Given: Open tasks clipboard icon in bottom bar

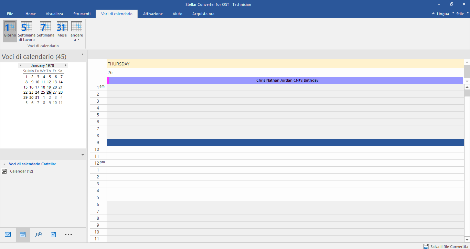Looking at the screenshot, I should (x=53, y=235).
